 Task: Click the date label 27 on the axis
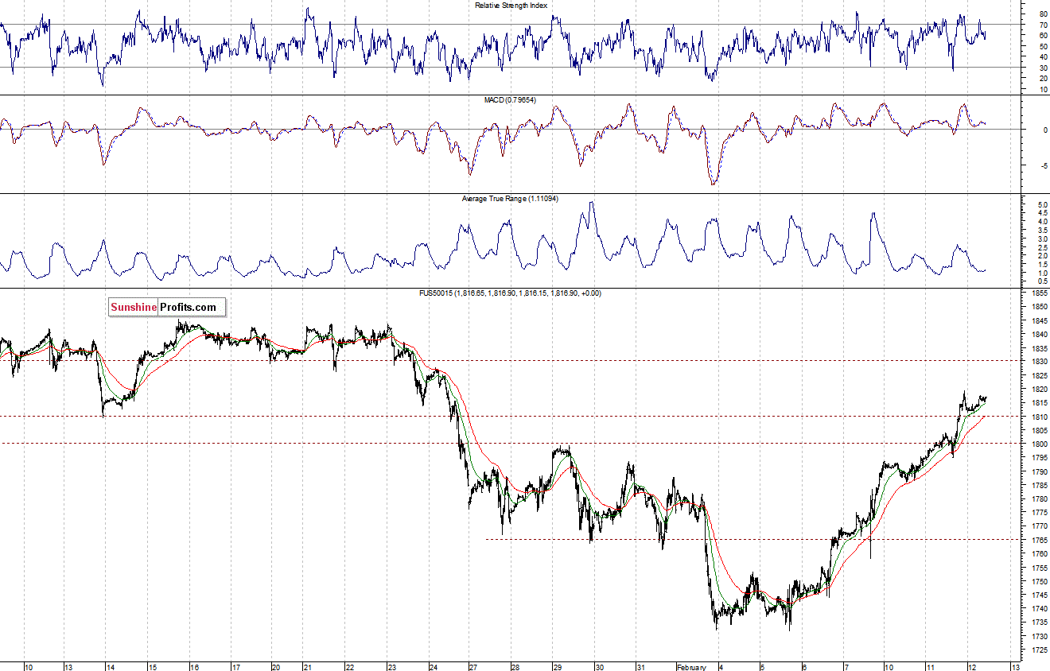(473, 666)
